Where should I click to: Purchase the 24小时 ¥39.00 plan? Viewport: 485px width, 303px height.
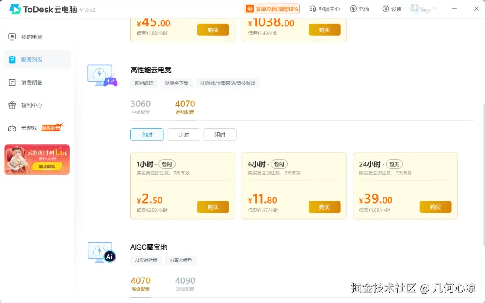click(x=436, y=207)
